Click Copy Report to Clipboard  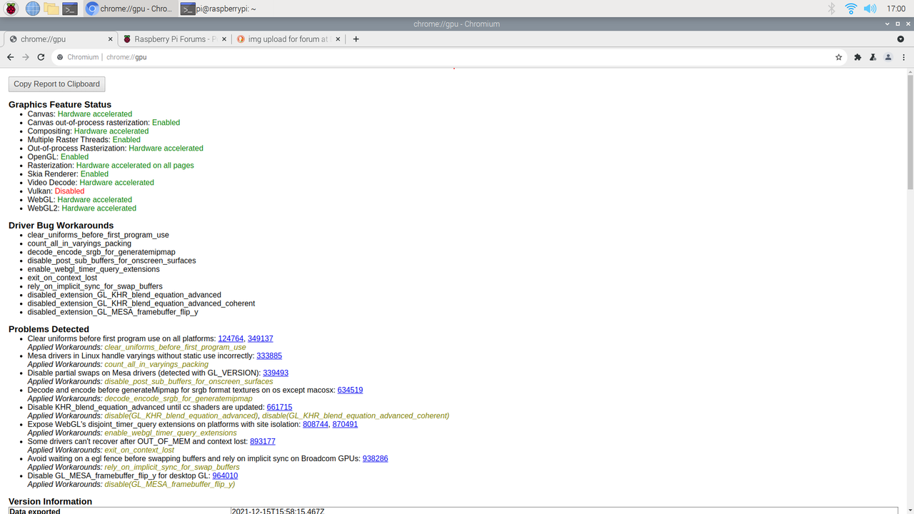(x=56, y=84)
